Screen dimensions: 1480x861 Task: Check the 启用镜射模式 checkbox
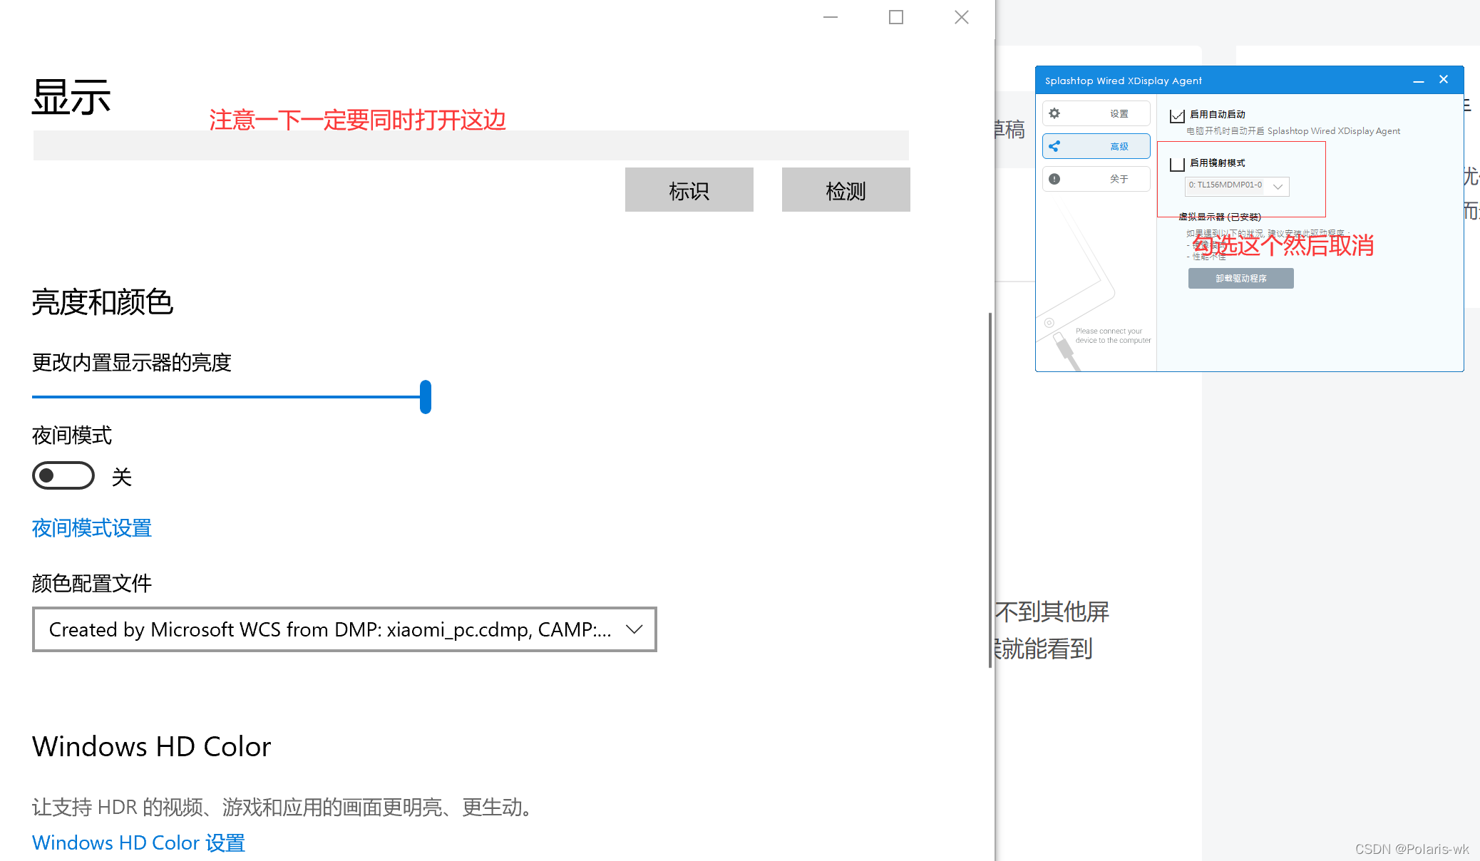(x=1177, y=164)
